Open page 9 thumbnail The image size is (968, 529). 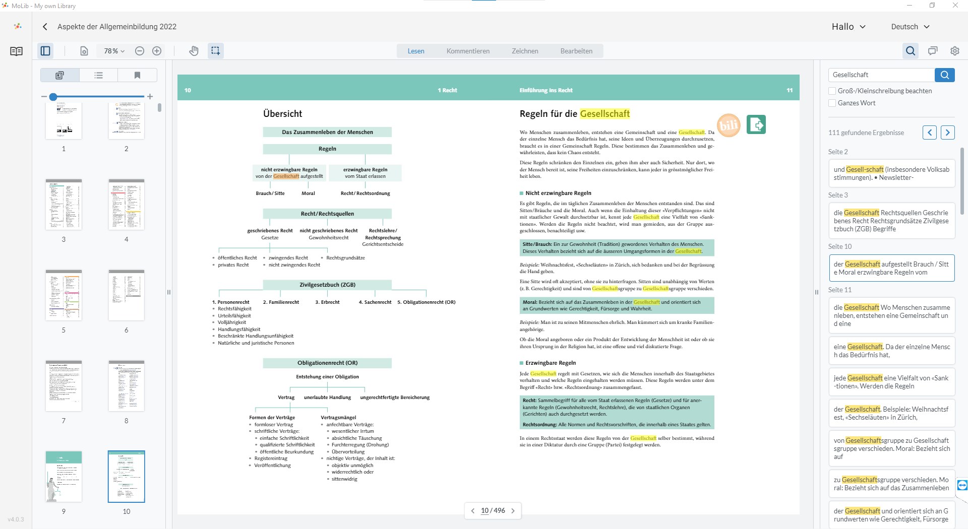click(64, 477)
